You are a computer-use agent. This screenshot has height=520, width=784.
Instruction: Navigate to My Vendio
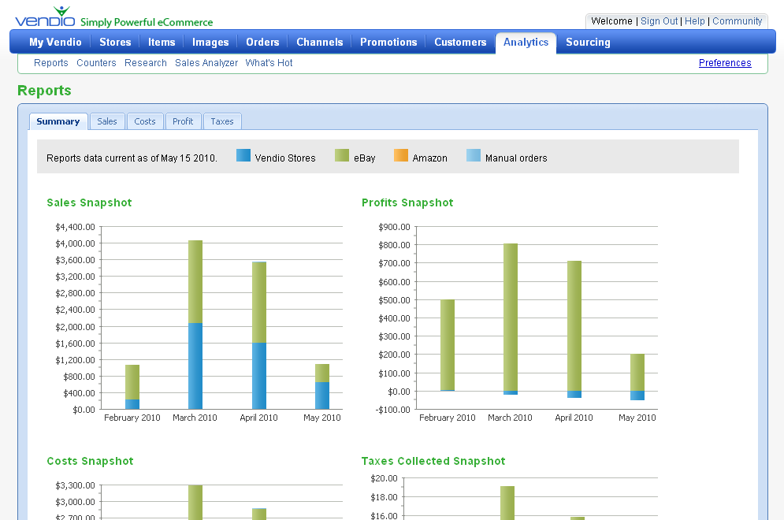[55, 43]
